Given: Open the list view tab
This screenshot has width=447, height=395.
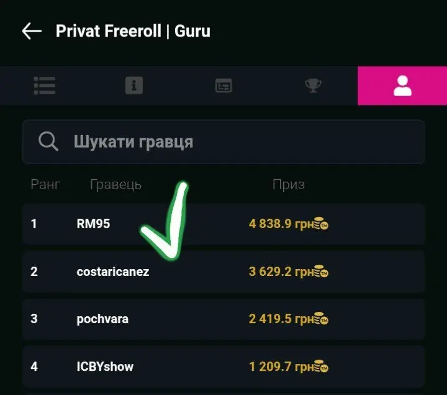Looking at the screenshot, I should [x=45, y=86].
